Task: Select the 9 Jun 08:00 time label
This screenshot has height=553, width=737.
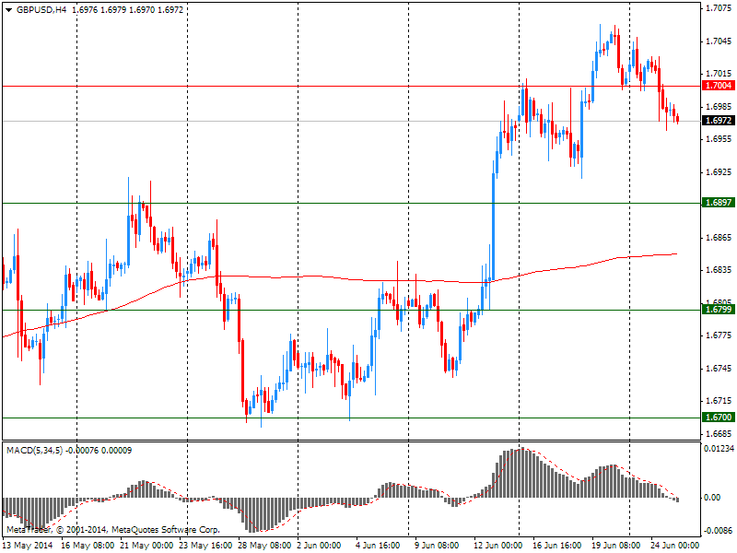Action: point(437,546)
